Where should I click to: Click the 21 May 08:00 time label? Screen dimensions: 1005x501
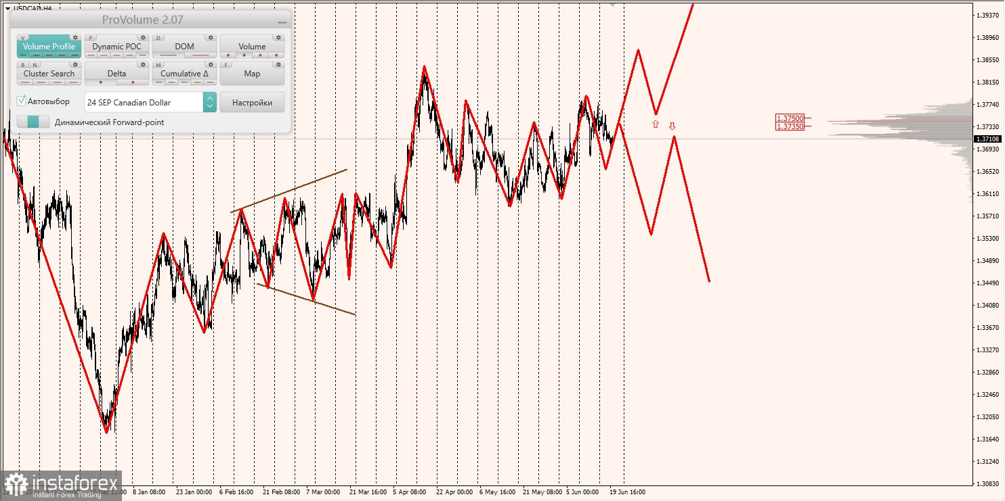pyautogui.click(x=542, y=492)
